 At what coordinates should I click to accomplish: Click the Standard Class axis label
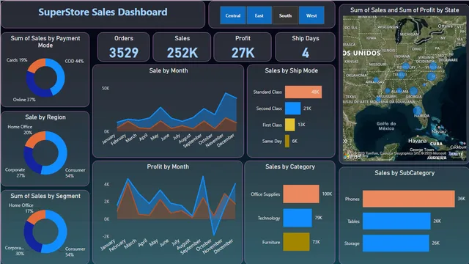click(267, 92)
